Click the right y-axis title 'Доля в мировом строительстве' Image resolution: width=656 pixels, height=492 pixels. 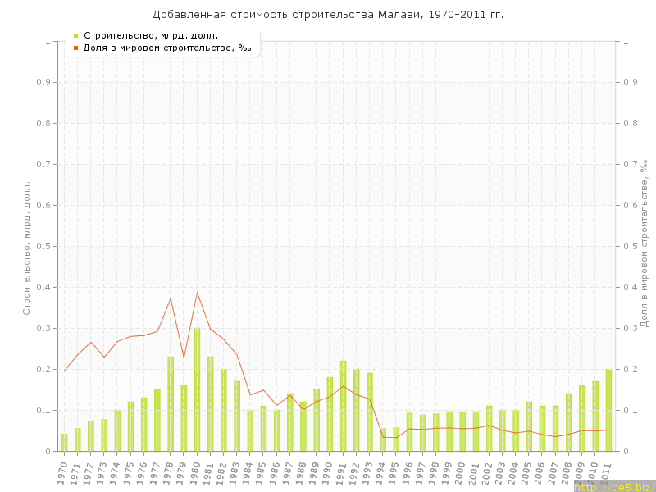tap(645, 244)
